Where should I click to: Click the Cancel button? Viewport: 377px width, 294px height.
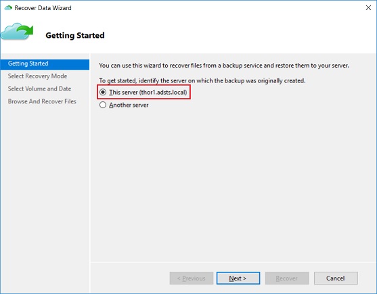tap(336, 278)
